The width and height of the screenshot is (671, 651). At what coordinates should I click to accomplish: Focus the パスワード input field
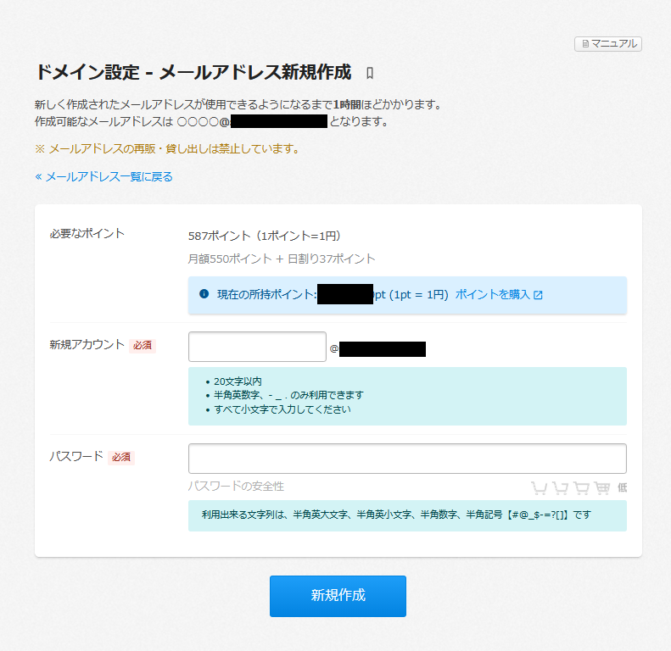coord(407,459)
